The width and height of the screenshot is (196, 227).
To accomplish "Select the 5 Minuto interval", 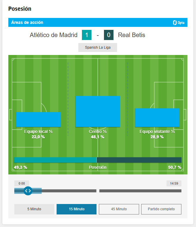I will click(x=34, y=209).
